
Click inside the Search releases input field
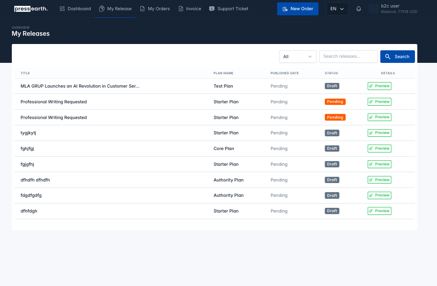pos(348,57)
